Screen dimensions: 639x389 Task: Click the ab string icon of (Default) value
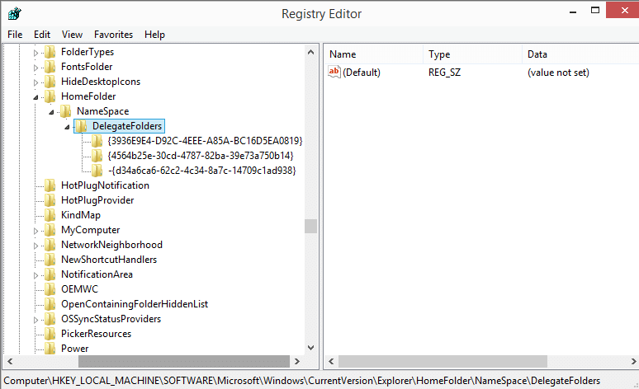coord(334,72)
